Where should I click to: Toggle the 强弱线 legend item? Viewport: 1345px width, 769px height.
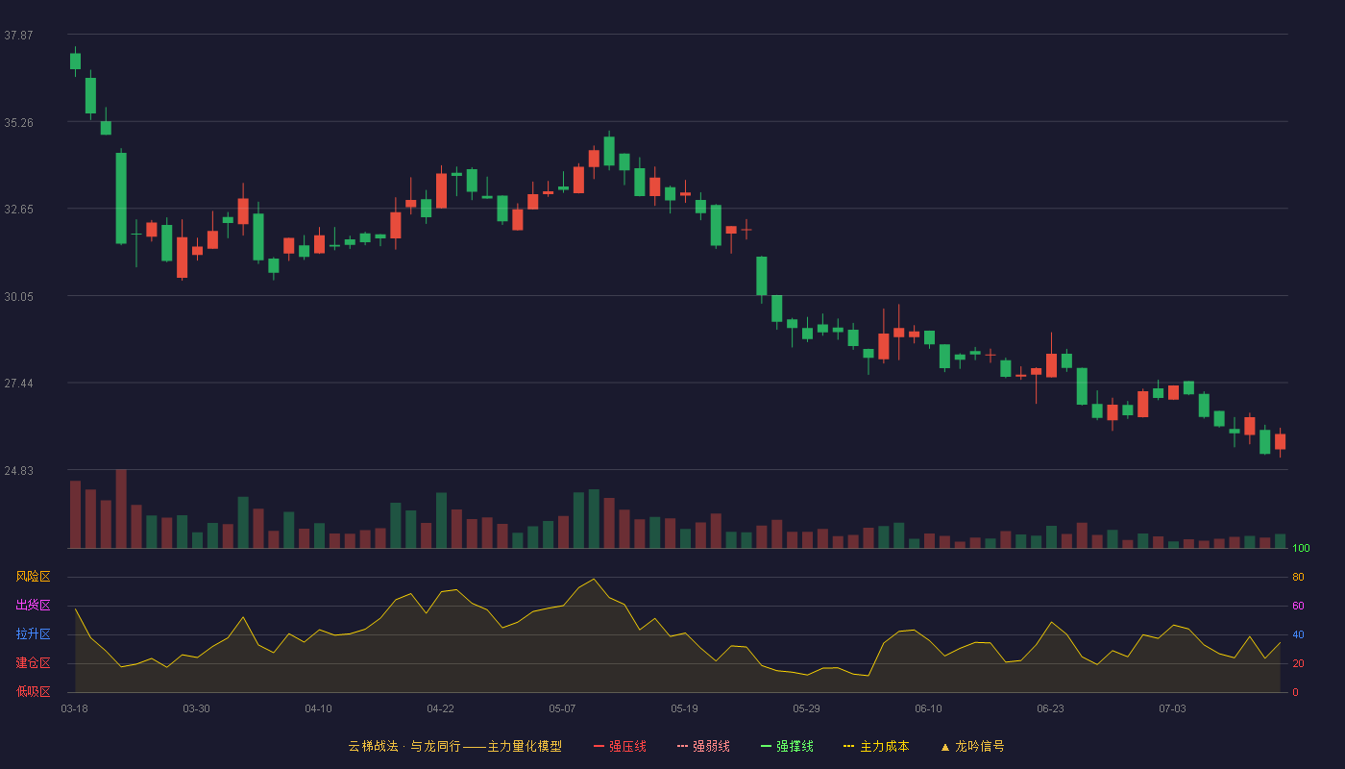[x=703, y=746]
